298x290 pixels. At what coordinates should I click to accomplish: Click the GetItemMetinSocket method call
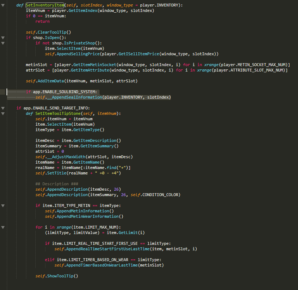click(x=95, y=65)
